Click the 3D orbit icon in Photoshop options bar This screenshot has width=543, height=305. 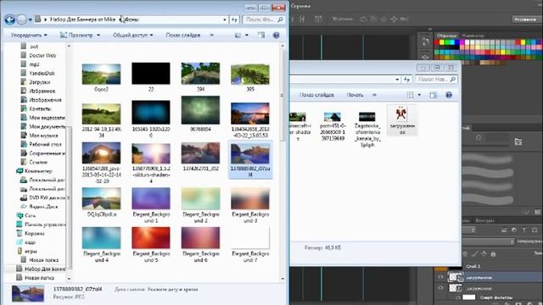pyautogui.click(x=363, y=19)
